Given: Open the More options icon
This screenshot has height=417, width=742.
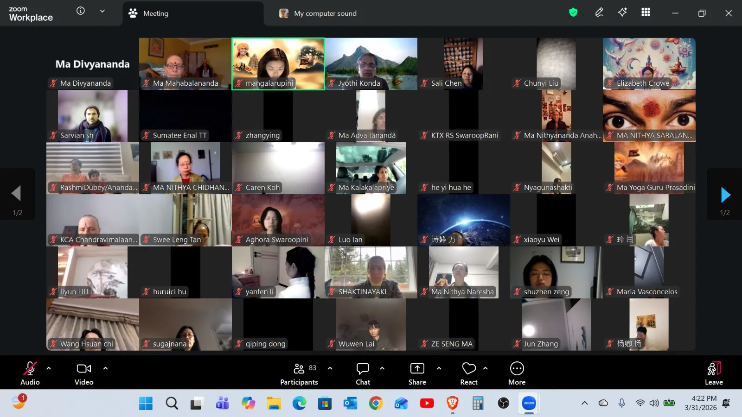Looking at the screenshot, I should (x=517, y=368).
